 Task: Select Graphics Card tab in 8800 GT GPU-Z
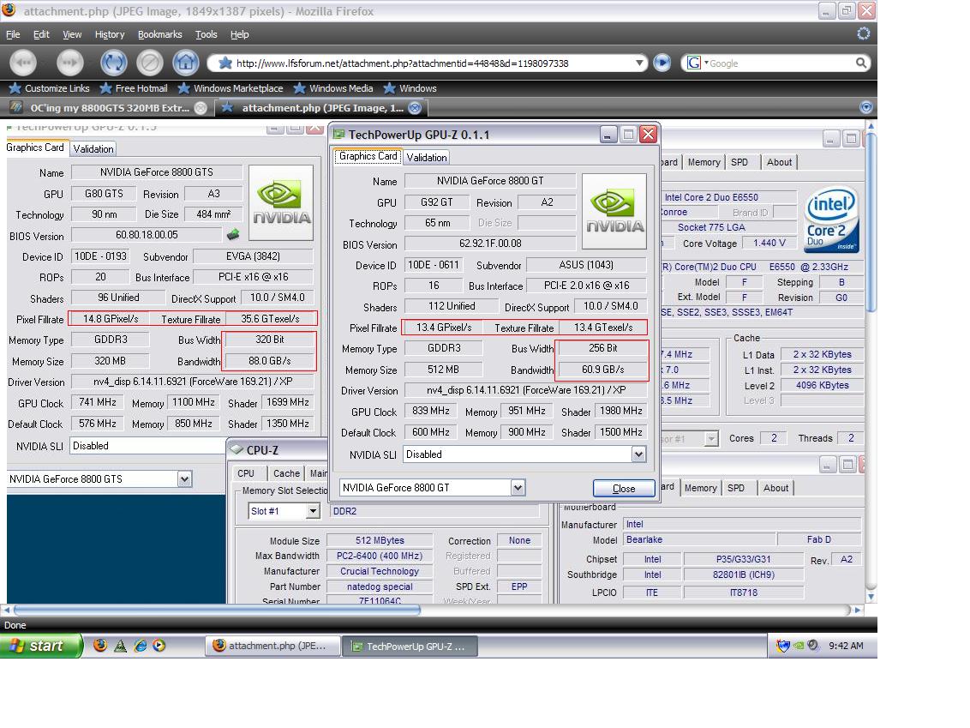point(368,156)
